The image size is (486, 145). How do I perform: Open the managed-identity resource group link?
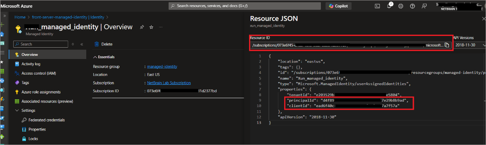[x=162, y=67]
